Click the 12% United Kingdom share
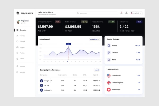Image resolution: width=159 pixels, height=106 pixels. tap(139, 83)
